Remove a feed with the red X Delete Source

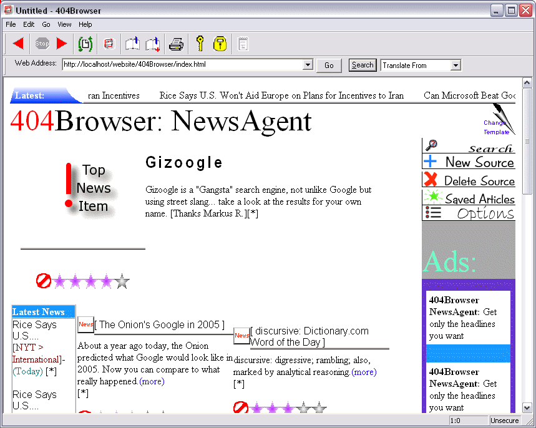tap(469, 180)
